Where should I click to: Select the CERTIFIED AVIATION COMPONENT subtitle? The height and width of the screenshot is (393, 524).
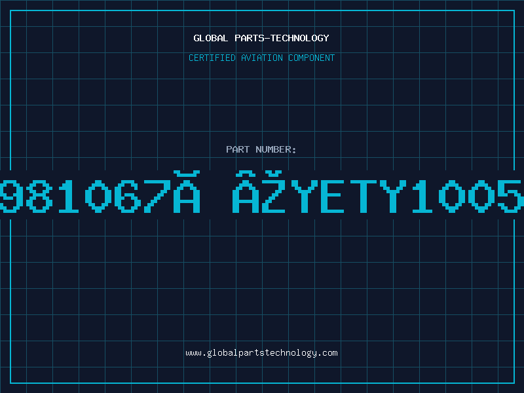pos(261,58)
